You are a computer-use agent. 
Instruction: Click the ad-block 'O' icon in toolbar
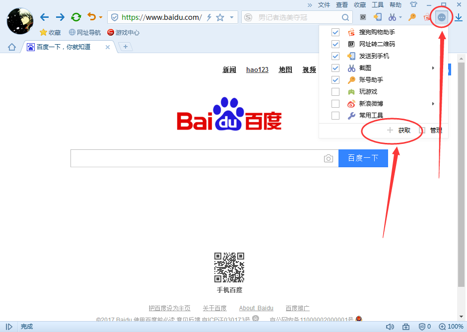(363, 17)
